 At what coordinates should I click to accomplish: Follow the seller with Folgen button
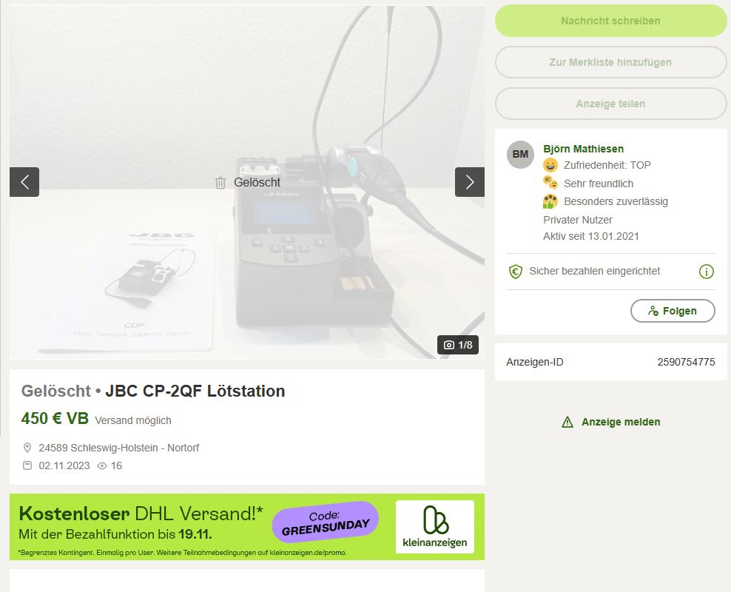pos(673,311)
